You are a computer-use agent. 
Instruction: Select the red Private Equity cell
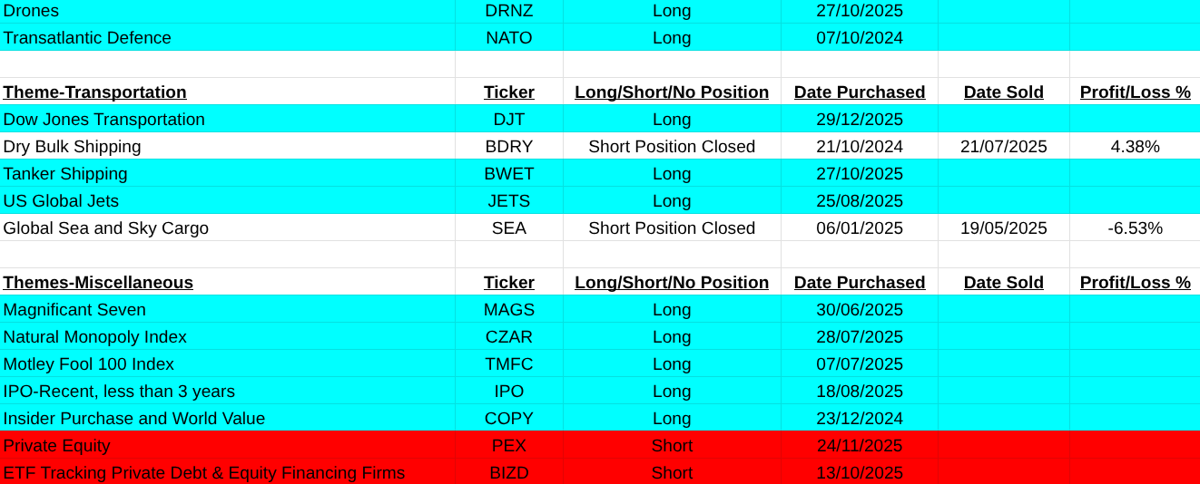pyautogui.click(x=57, y=446)
